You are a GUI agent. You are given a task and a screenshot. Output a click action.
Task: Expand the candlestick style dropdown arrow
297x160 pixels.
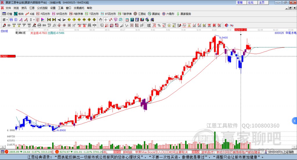(x=34, y=20)
